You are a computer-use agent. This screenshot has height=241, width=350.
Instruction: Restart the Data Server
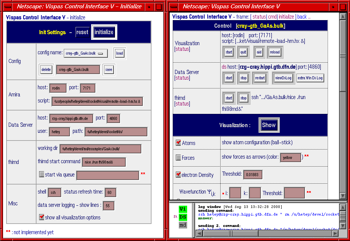tap(260, 78)
